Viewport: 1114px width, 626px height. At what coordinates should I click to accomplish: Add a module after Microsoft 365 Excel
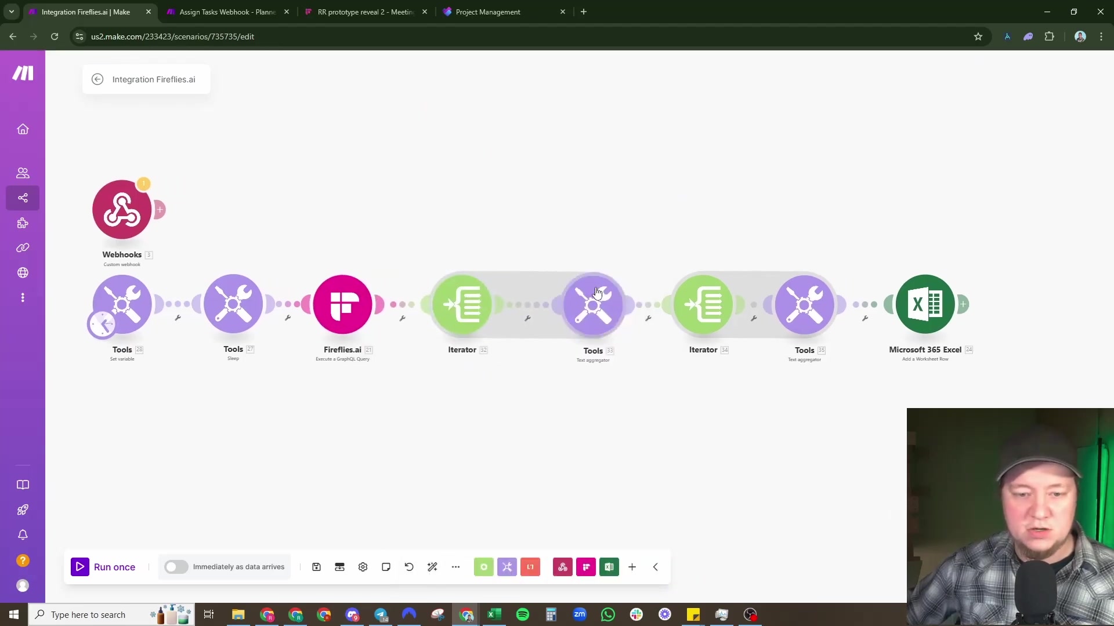pos(963,304)
